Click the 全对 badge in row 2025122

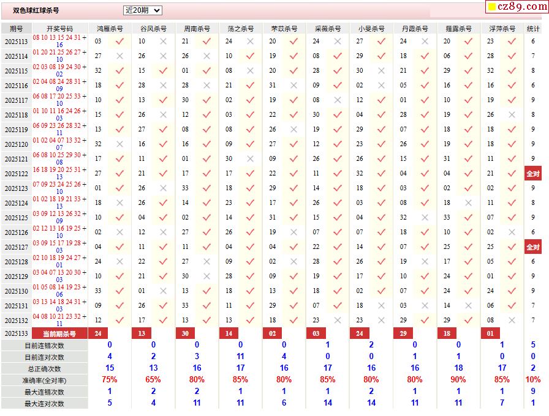533,174
